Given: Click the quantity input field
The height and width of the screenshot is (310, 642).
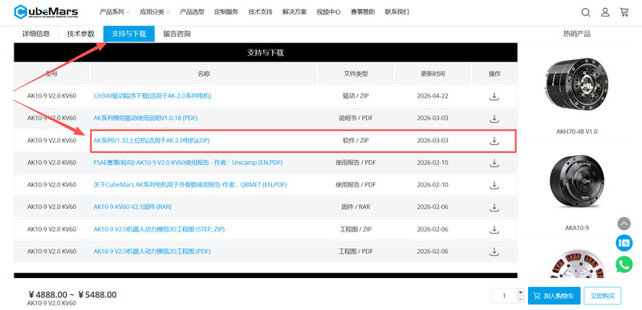Looking at the screenshot, I should coord(504,296).
